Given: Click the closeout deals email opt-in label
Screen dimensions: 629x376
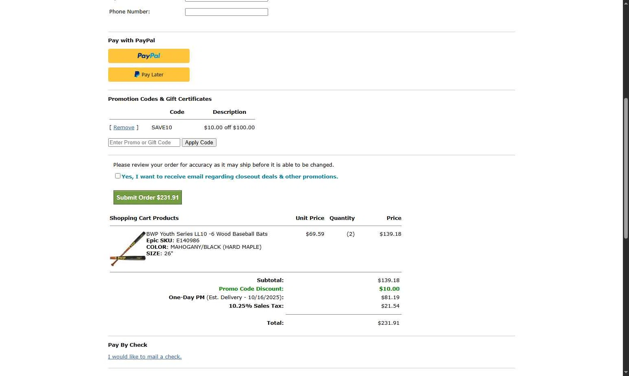Looking at the screenshot, I should tap(229, 177).
